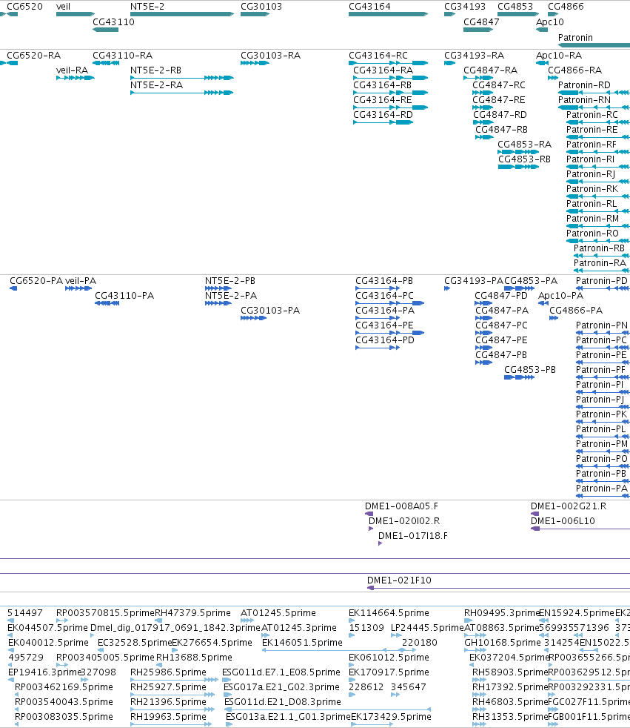
Task: Click protein CG4847-PD label
Action: (x=501, y=296)
